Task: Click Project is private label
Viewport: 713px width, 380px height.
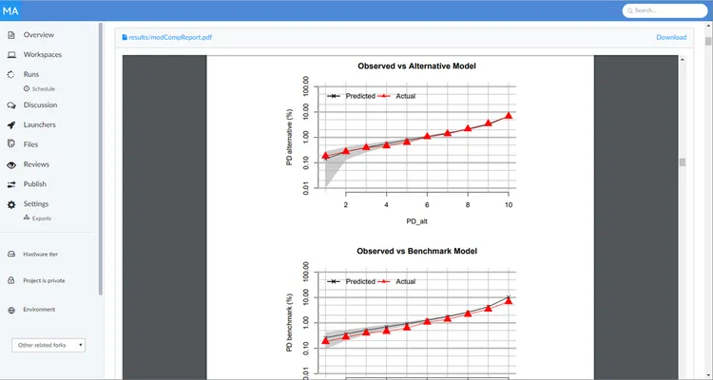Action: (x=44, y=281)
